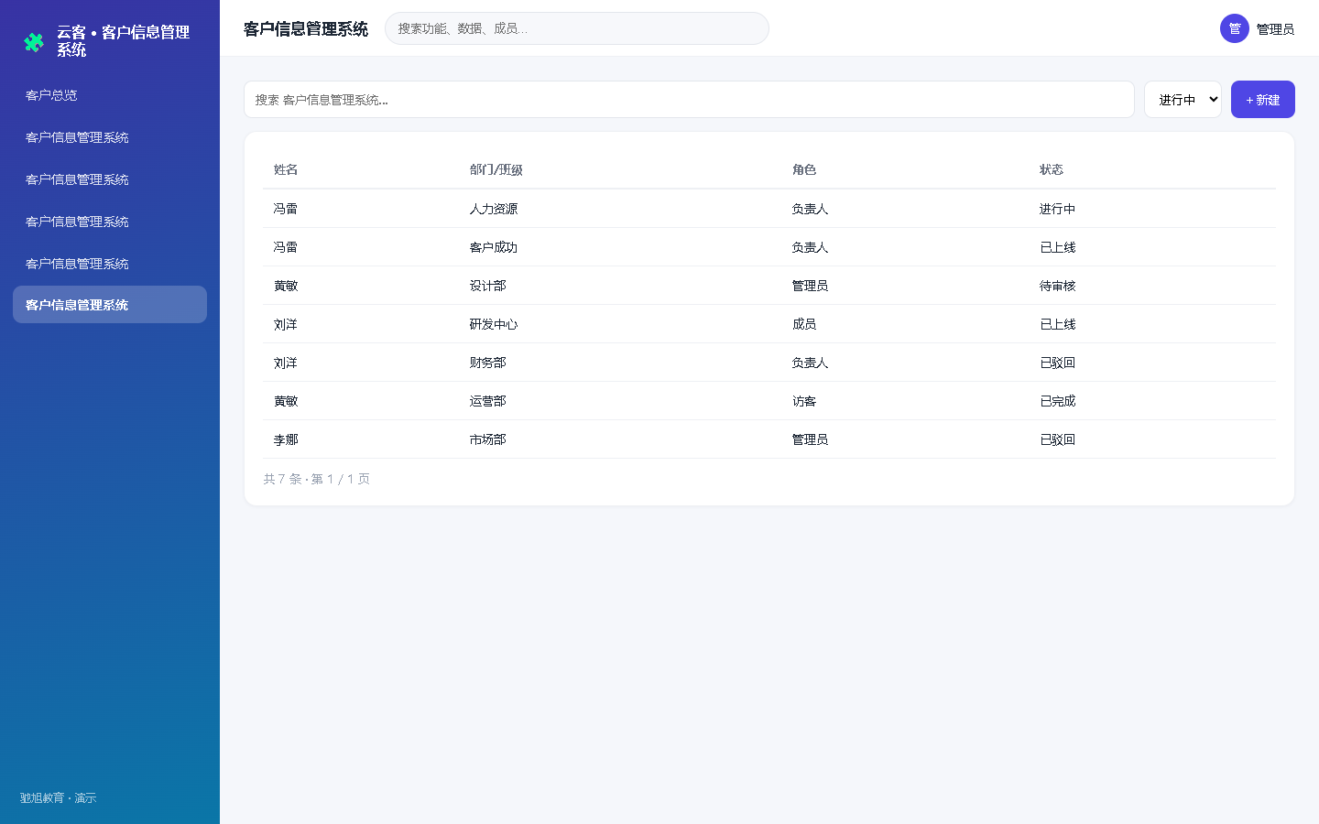Screen dimensions: 1319x824
Task: Click the 部门/班级 column header
Action: [496, 169]
